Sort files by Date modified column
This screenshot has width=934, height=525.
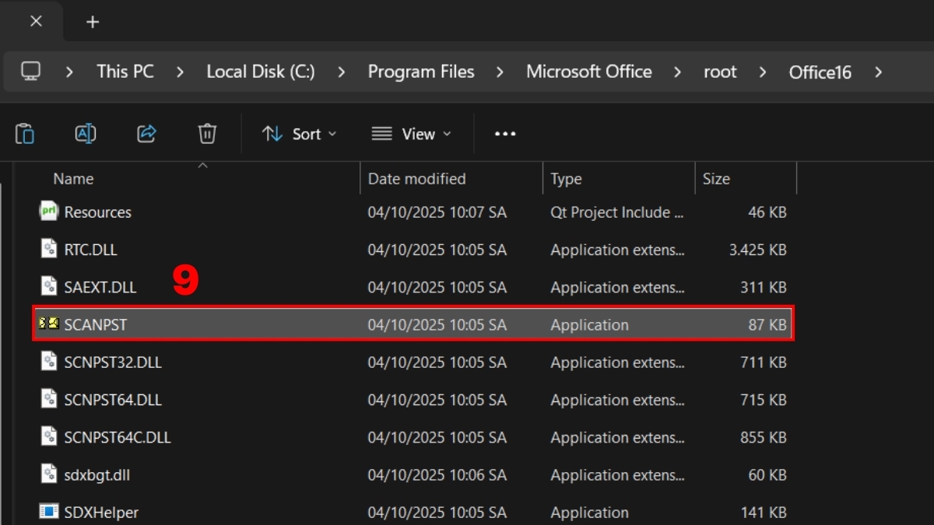(x=416, y=179)
